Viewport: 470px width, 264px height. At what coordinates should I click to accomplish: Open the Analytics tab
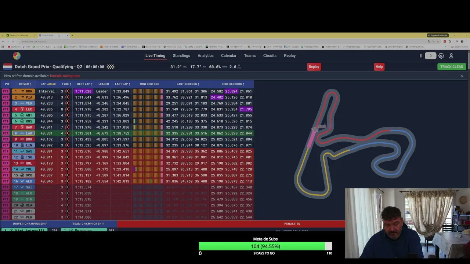(206, 56)
